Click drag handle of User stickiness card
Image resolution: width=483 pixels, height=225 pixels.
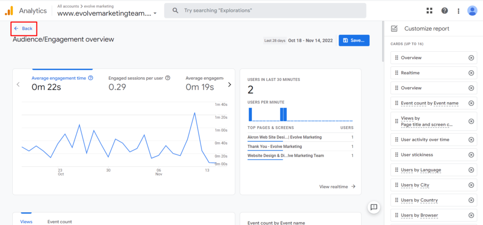396,154
